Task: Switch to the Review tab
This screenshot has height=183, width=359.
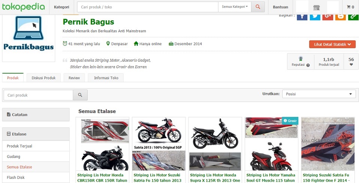Action: coord(74,78)
